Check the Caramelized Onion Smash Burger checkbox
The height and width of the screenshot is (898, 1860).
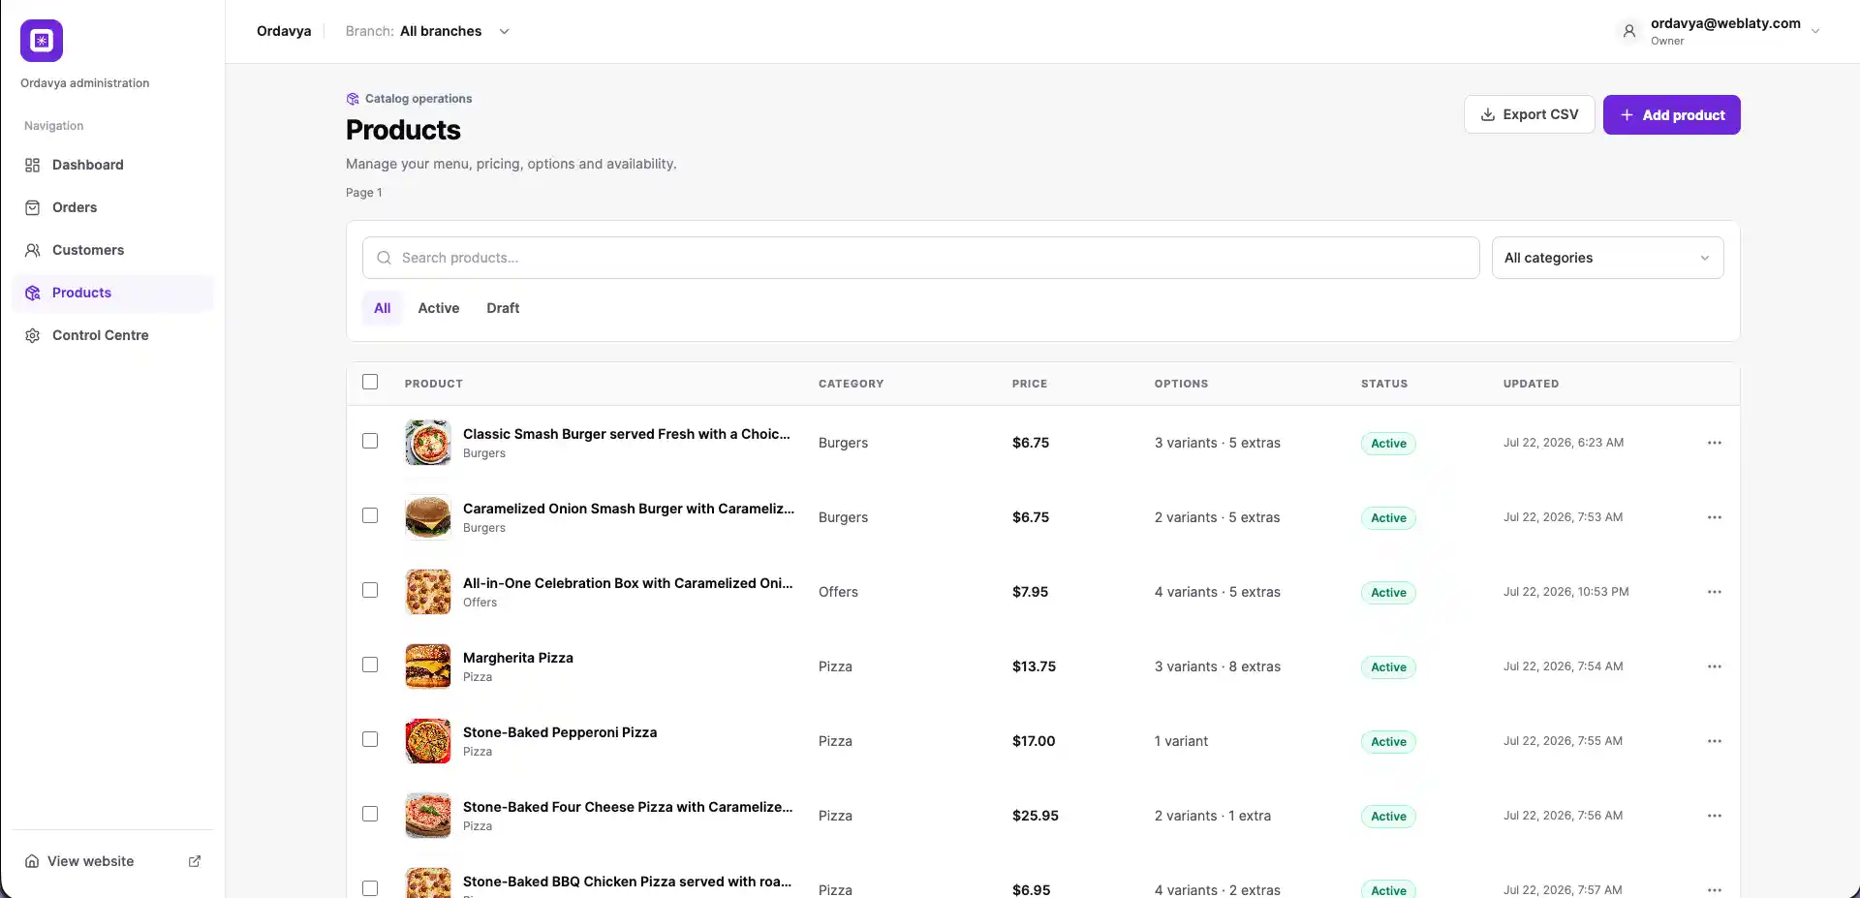pyautogui.click(x=370, y=515)
